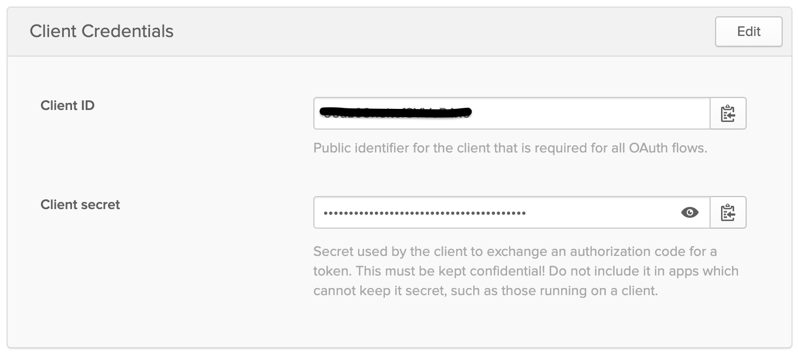Click the masked dots in Client secret

(x=425, y=213)
